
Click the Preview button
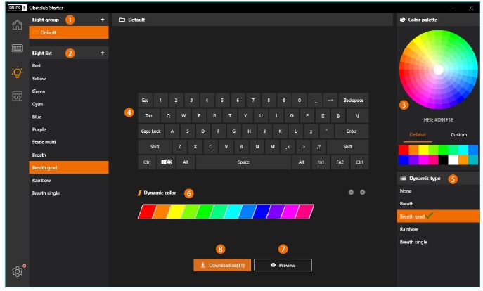(282, 266)
